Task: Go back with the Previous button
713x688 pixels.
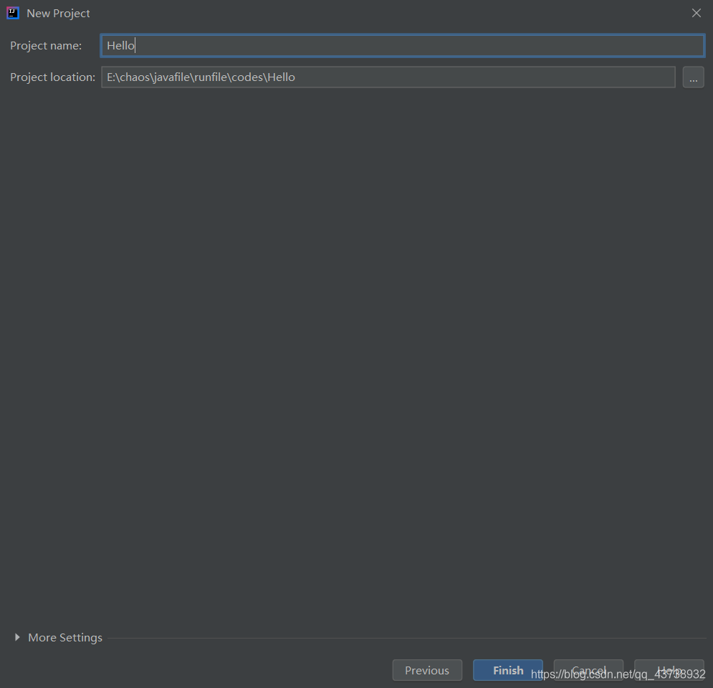Action: (427, 670)
